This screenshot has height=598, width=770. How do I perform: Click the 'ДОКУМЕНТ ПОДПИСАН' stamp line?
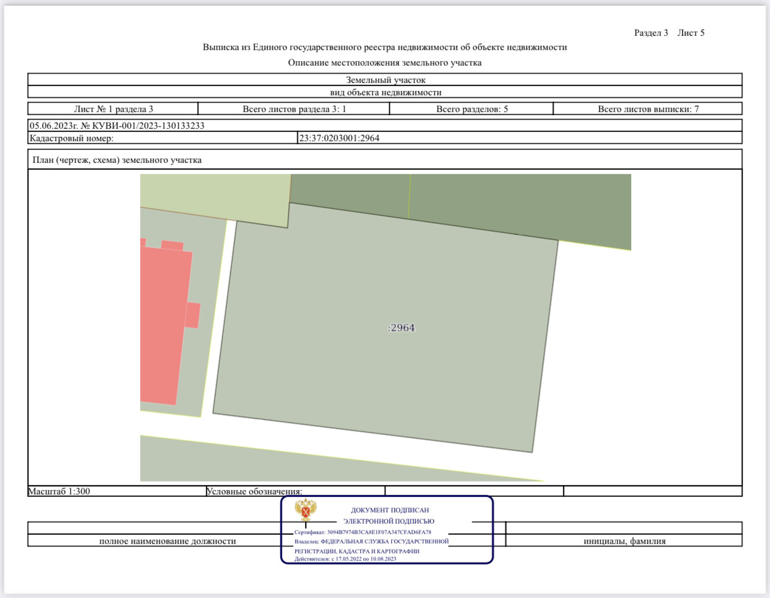coord(390,510)
